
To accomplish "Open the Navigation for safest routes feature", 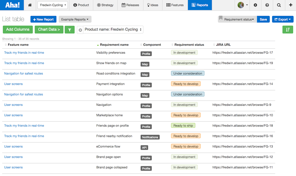I will coord(23,73).
